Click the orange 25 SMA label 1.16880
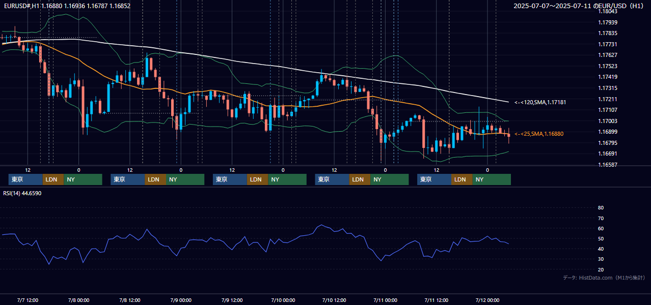Image resolution: width=651 pixels, height=305 pixels. coord(539,134)
